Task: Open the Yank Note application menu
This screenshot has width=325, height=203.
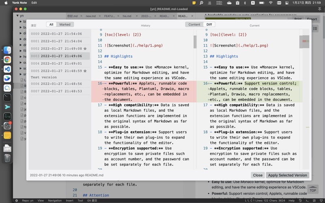Action: 19,3
